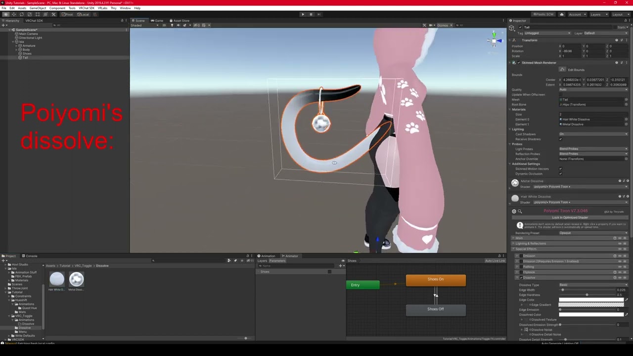Image resolution: width=633 pixels, height=356 pixels.
Task: Click the Edge Color eyedropper icon
Action: point(626,300)
